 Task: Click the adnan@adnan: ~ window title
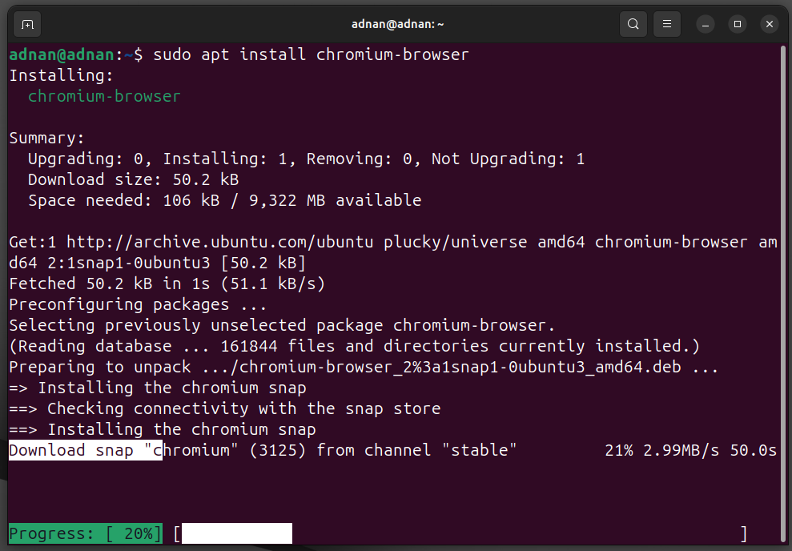[397, 24]
